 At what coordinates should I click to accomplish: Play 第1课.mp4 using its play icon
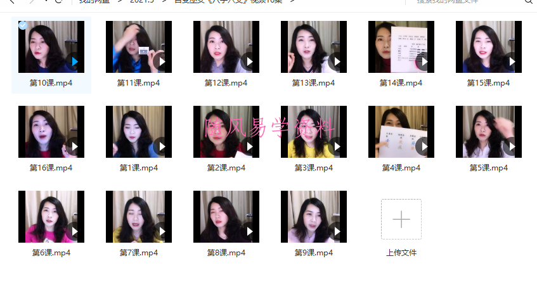pyautogui.click(x=162, y=146)
